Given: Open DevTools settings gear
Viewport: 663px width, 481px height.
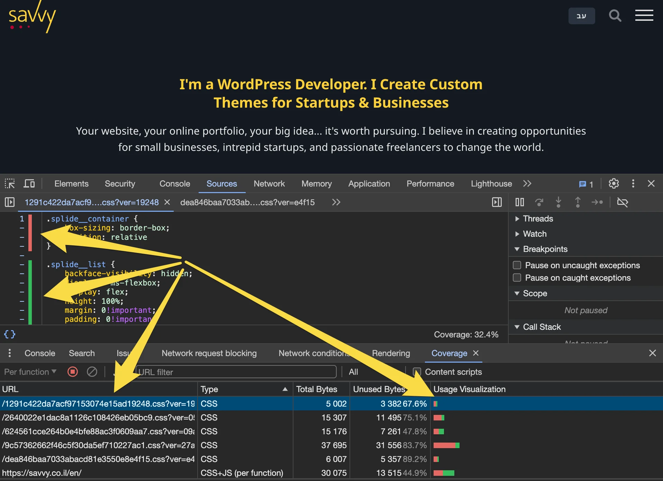Looking at the screenshot, I should click(x=614, y=183).
